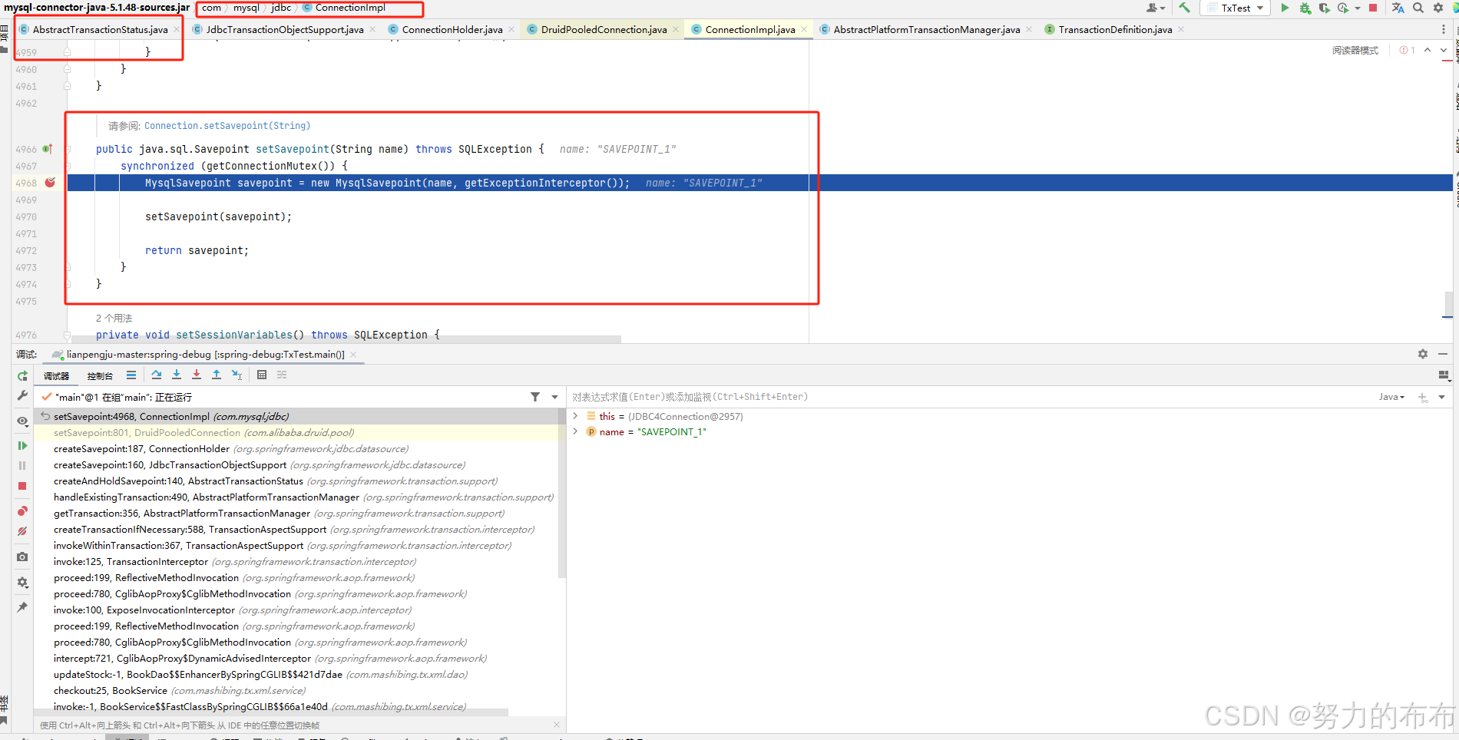Collapse setSavepoint method fold marker at line 4966

tap(68, 149)
